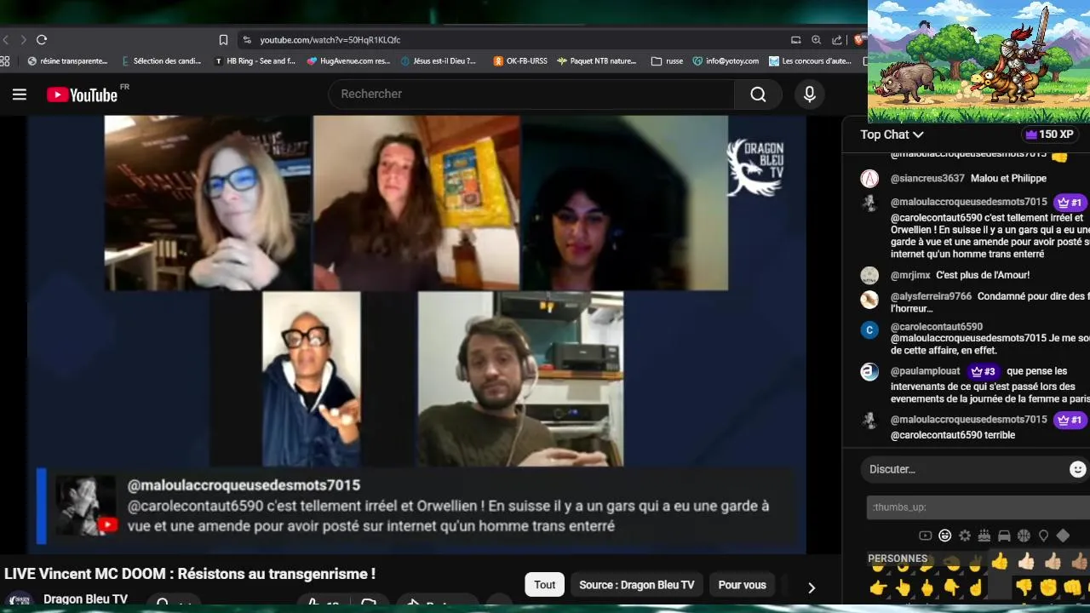Open emoji picker smiley in chat box
The width and height of the screenshot is (1090, 613).
1077,469
